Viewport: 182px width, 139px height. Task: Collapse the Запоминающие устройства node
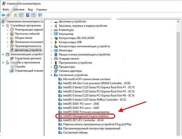click(x=3, y=54)
